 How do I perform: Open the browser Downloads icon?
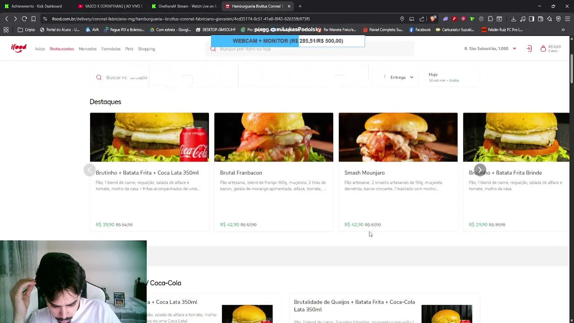513,19
